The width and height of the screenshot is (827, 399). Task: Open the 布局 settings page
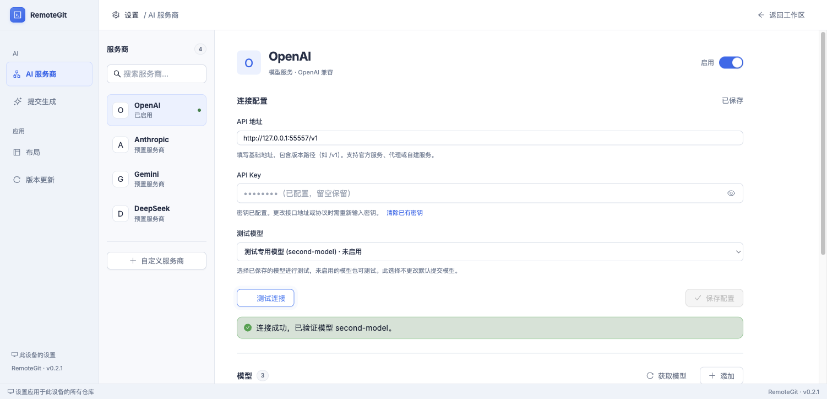tap(49, 152)
